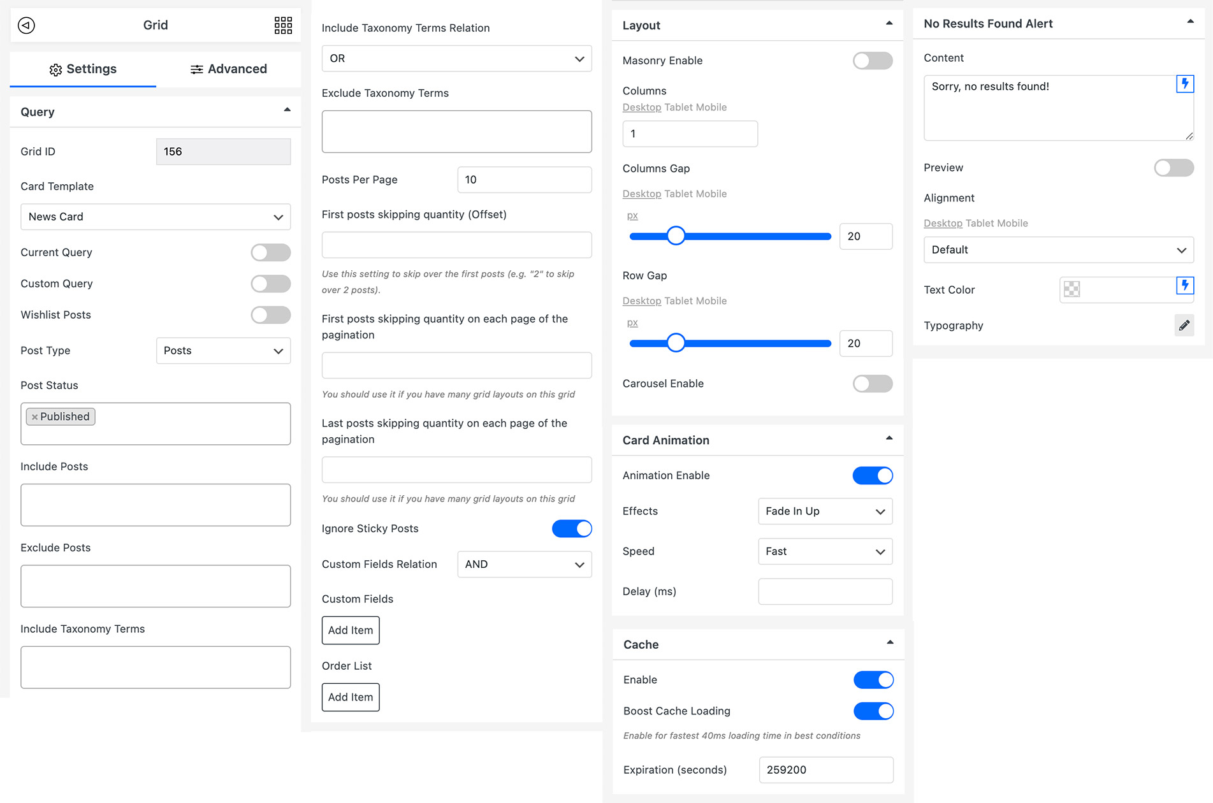Click the Columns Gap slider handle

(x=676, y=235)
